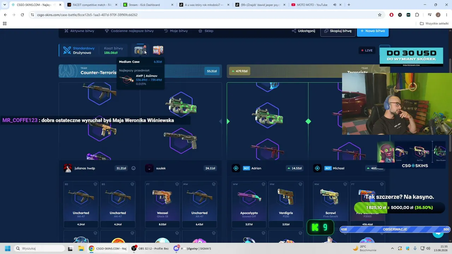Click julianos hwdp 31.21zł balance
The width and height of the screenshot is (452, 254).
(x=121, y=168)
